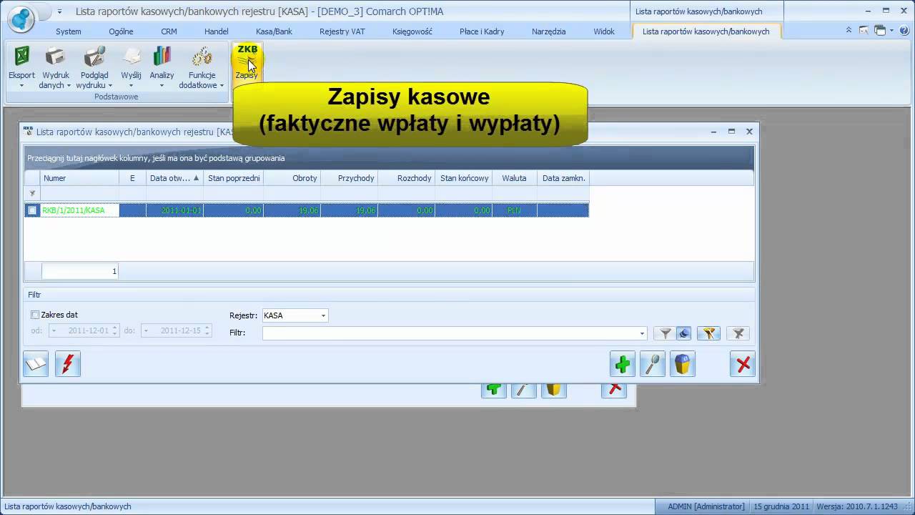Image resolution: width=915 pixels, height=515 pixels.
Task: Click the Funkcje dodatkowe gears icon
Action: coord(202,57)
